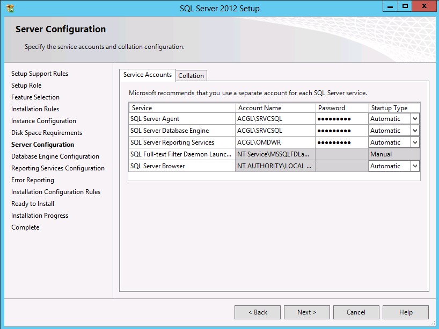Select Disk Space Requirements step

47,133
